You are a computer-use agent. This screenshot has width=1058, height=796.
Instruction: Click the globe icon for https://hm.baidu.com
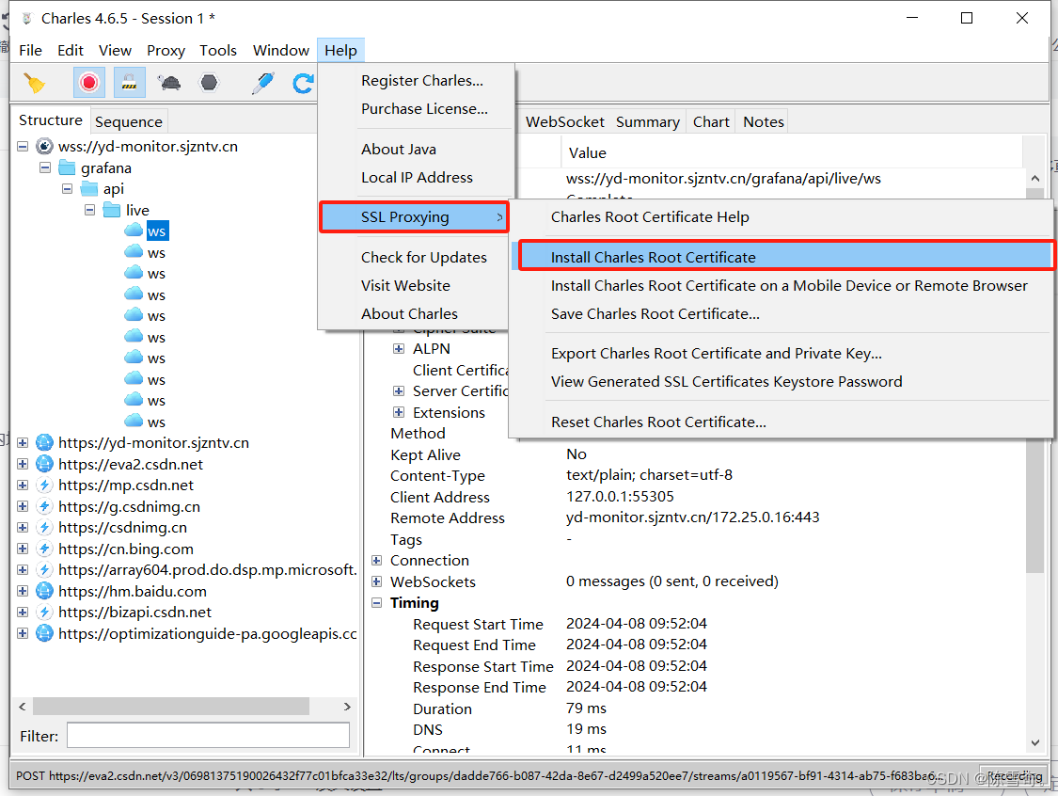(44, 591)
